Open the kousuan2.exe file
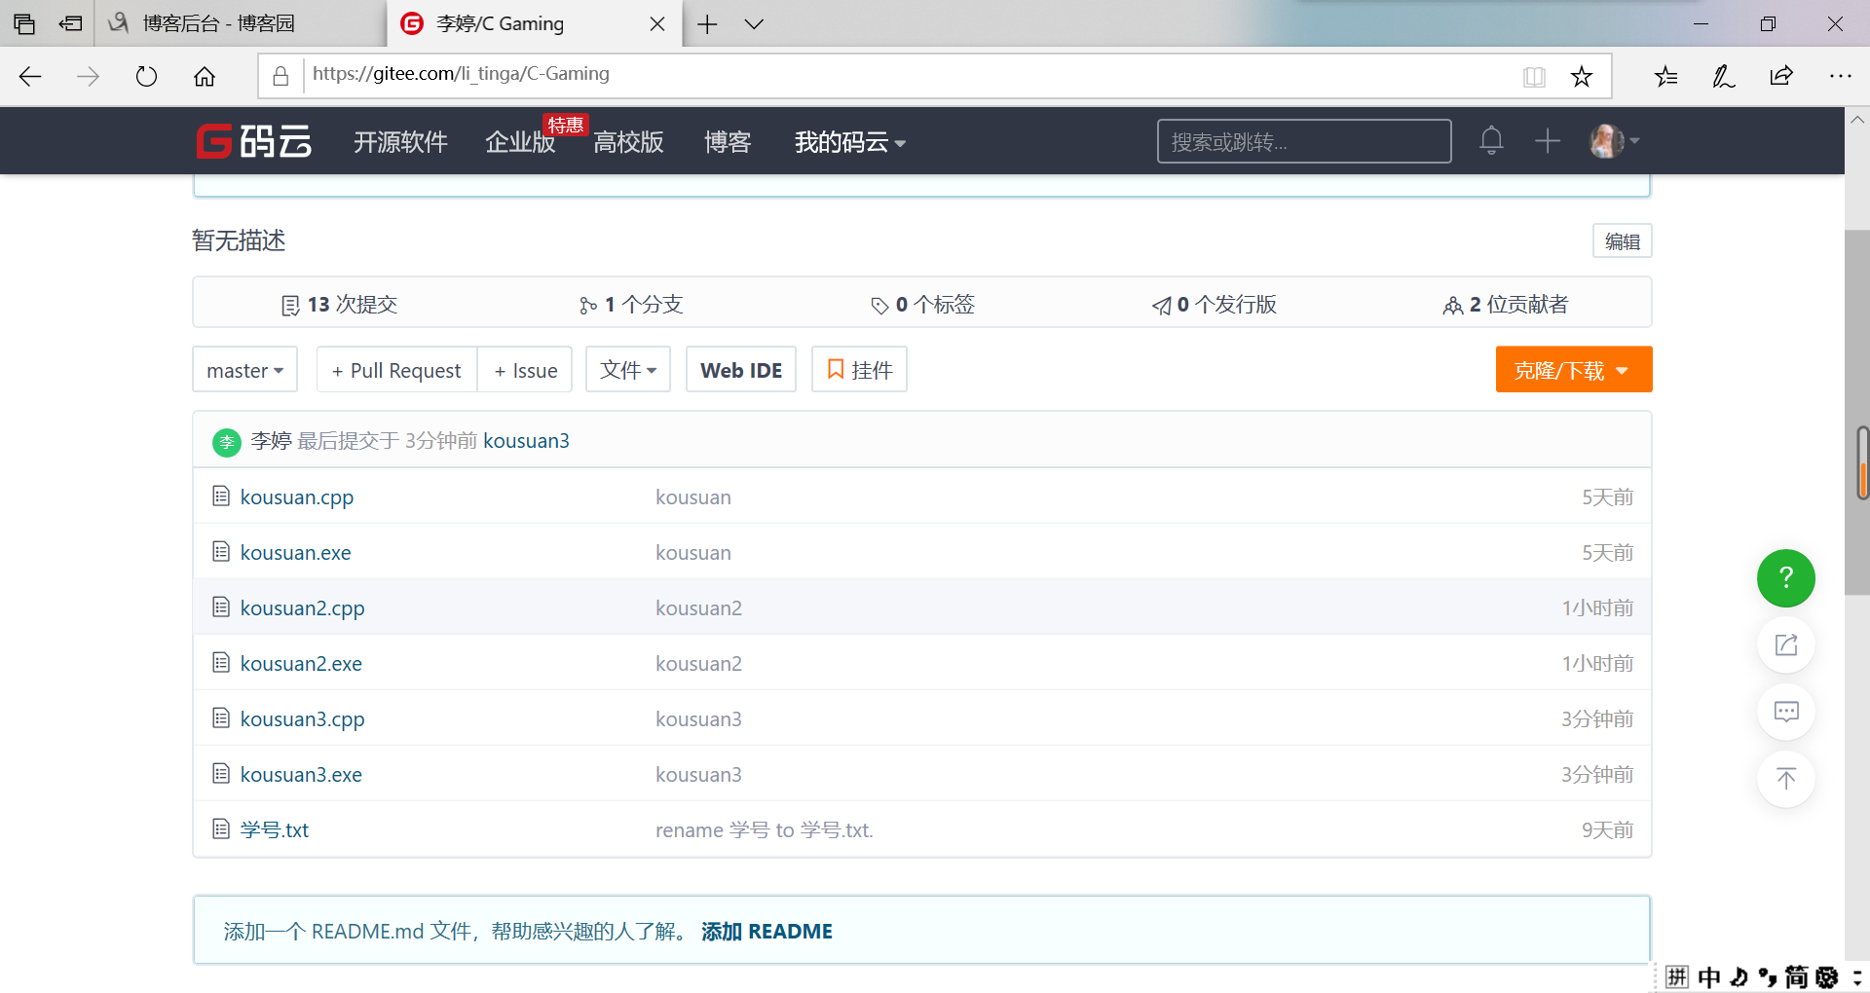 [301, 664]
